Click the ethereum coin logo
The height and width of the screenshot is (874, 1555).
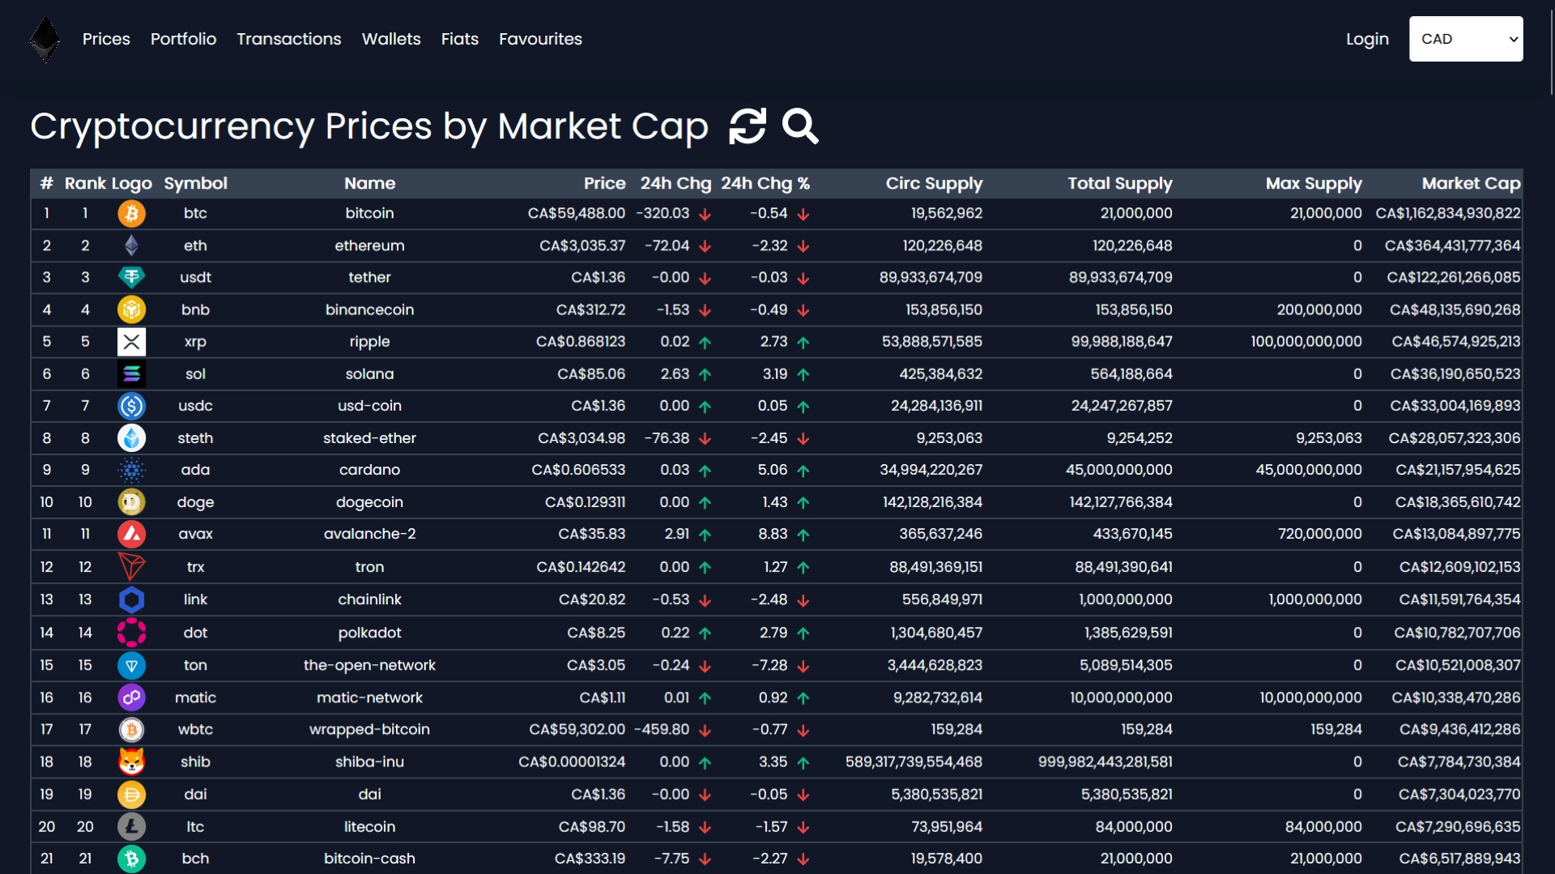point(131,245)
